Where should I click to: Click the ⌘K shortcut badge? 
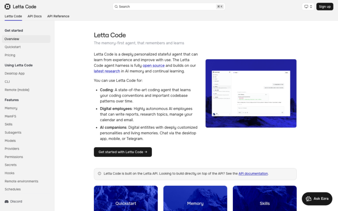pyautogui.click(x=220, y=7)
